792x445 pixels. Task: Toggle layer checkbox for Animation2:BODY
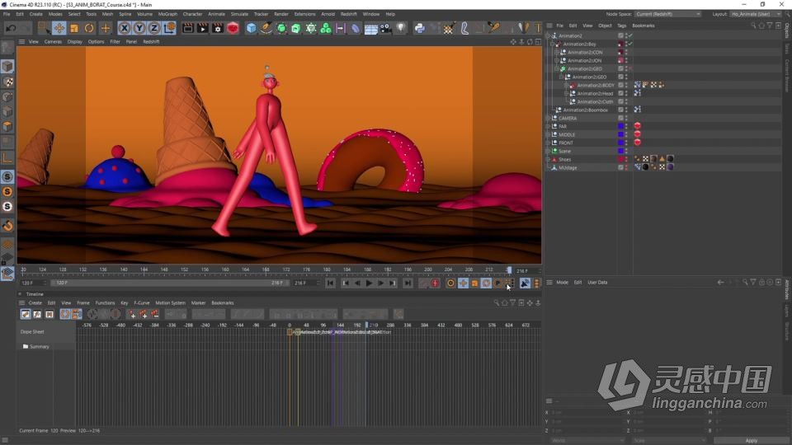(620, 85)
